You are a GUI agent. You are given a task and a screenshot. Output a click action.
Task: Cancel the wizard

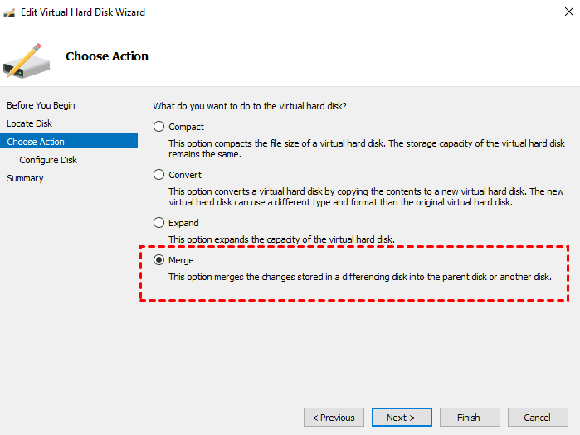pyautogui.click(x=539, y=418)
